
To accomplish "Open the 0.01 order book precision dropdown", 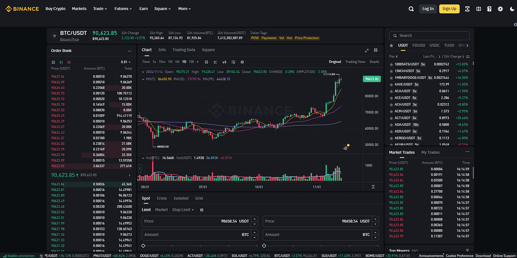I will [126, 62].
